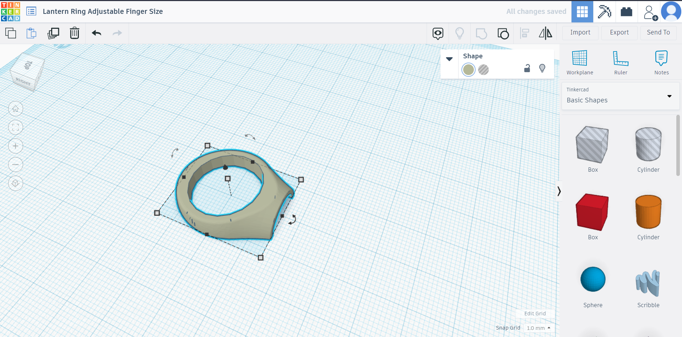Viewport: 682px width, 337px height.
Task: Select the Solid color option
Action: (x=469, y=70)
